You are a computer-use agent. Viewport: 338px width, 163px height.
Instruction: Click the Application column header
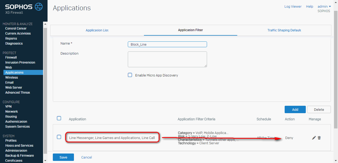(x=77, y=119)
